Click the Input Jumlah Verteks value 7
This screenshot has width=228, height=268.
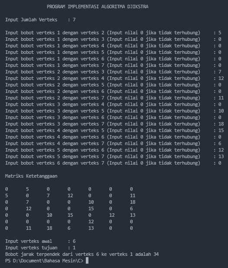tap(74, 20)
